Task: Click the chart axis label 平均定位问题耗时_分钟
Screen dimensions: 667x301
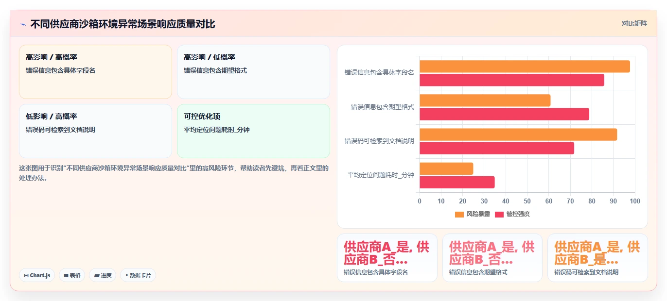Action: (381, 175)
